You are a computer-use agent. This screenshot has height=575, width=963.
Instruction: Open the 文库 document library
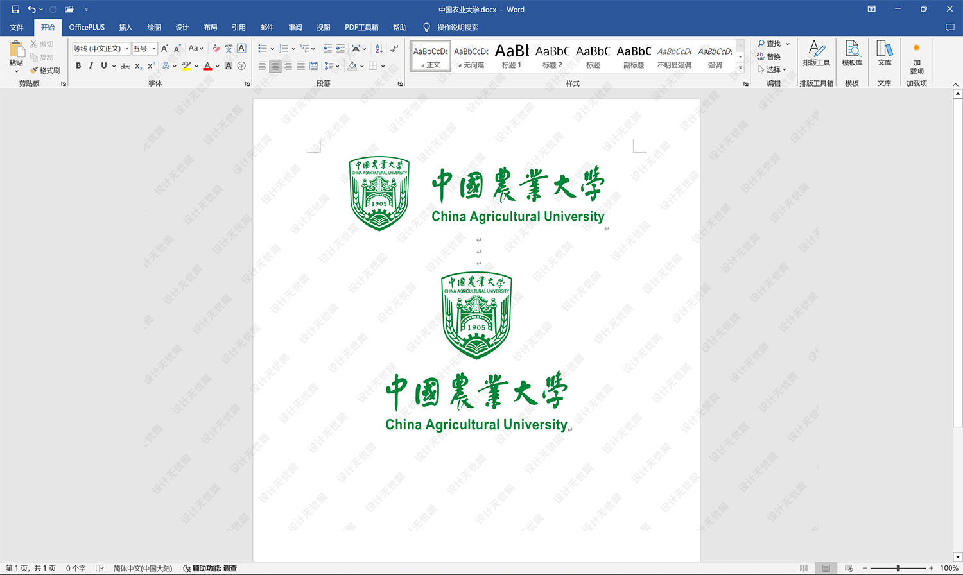[885, 53]
